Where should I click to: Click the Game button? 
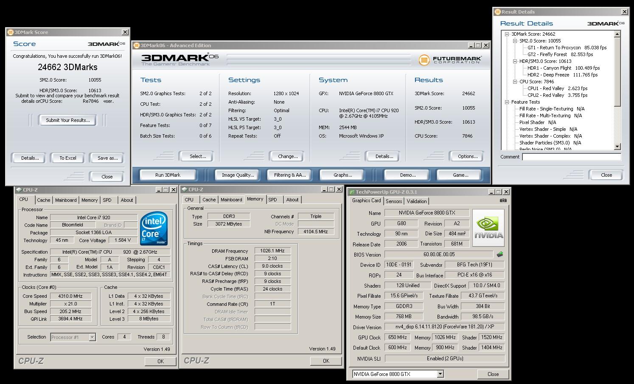pyautogui.click(x=460, y=175)
